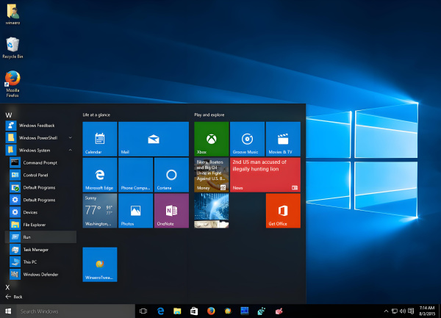Viewport: 441px width, 318px height.
Task: Launch Microsoft Edge from the Start tiles
Action: tap(99, 175)
